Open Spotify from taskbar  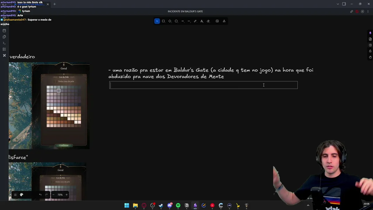click(178, 205)
